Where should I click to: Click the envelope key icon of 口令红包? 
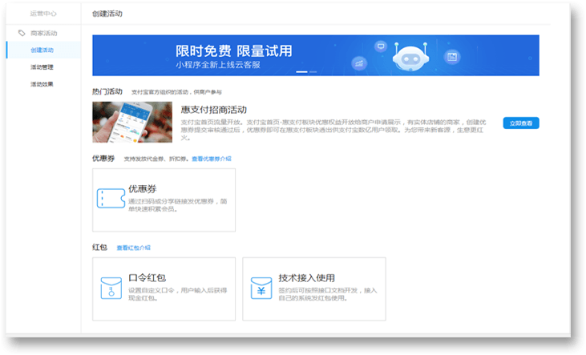coord(111,288)
